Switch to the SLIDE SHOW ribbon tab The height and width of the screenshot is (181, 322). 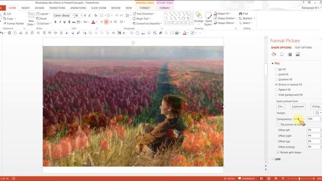click(99, 8)
